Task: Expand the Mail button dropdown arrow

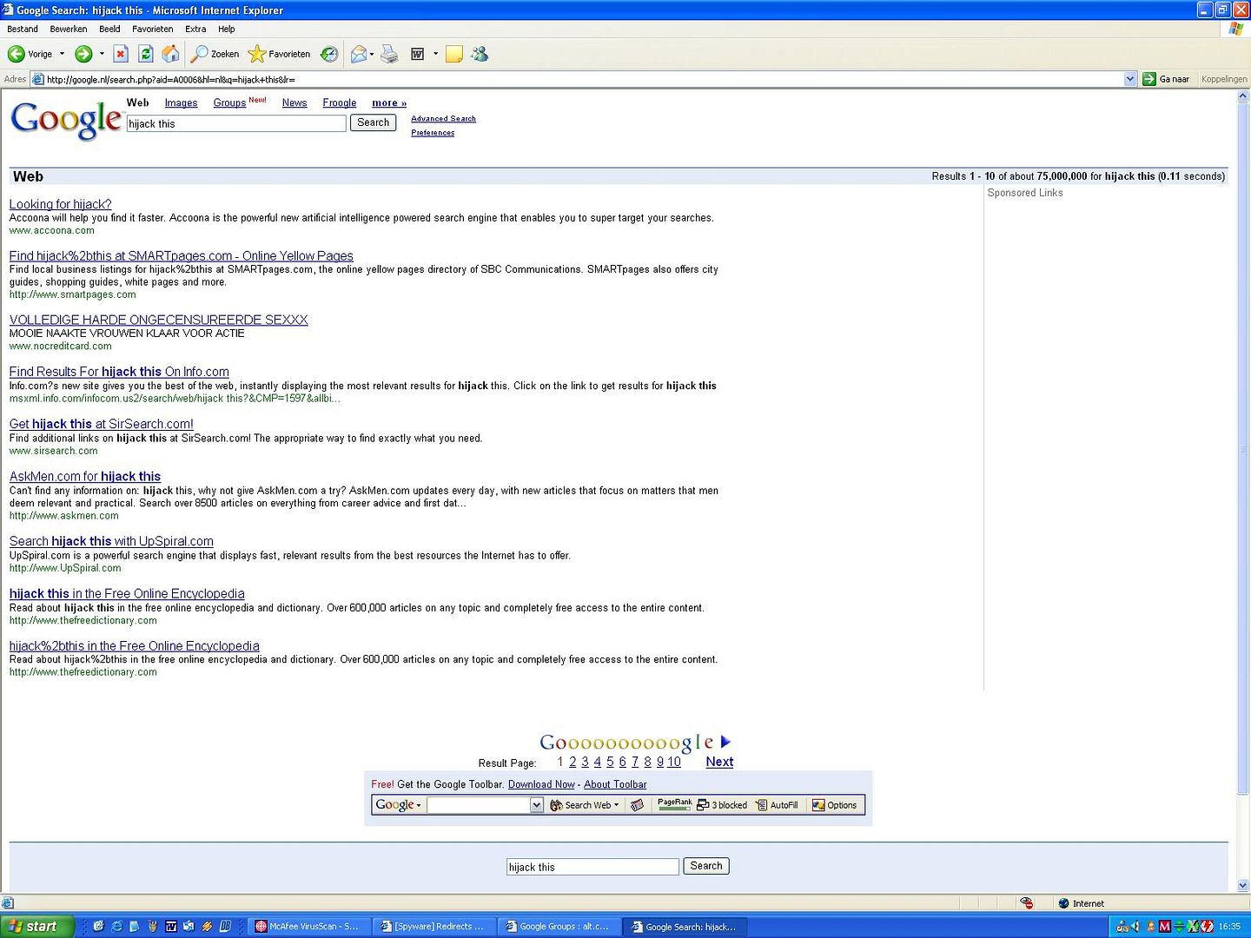Action: [x=372, y=54]
